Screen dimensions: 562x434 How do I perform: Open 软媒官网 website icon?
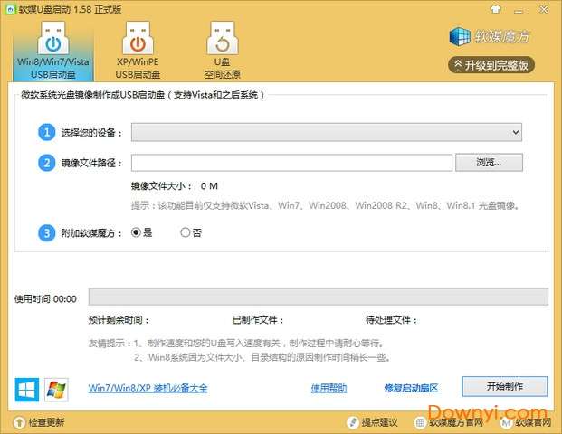tap(506, 423)
